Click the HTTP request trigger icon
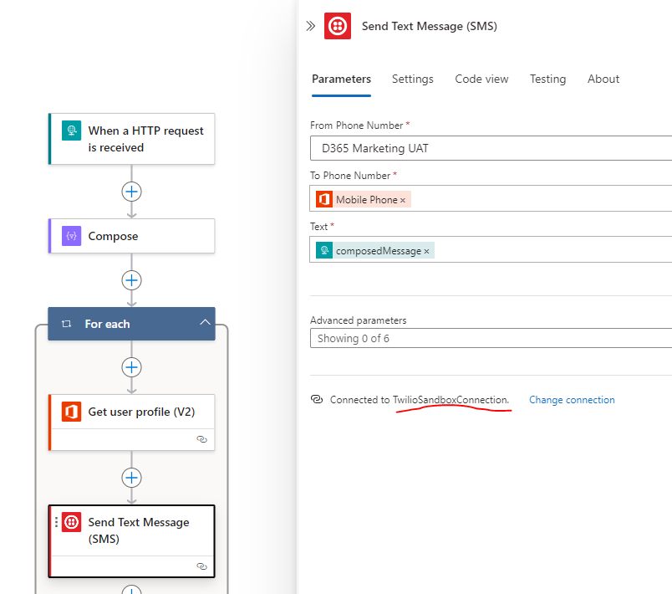The width and height of the screenshot is (672, 594). click(x=71, y=131)
